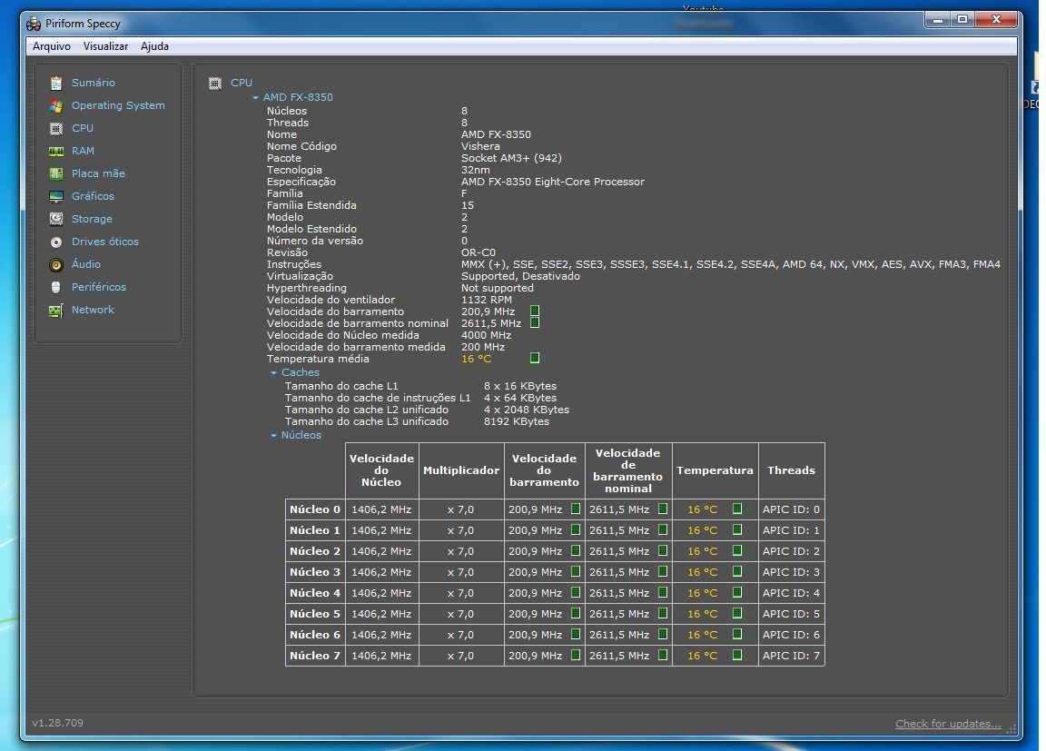Click Núcleo 5 bus speed graph icon

pos(576,614)
